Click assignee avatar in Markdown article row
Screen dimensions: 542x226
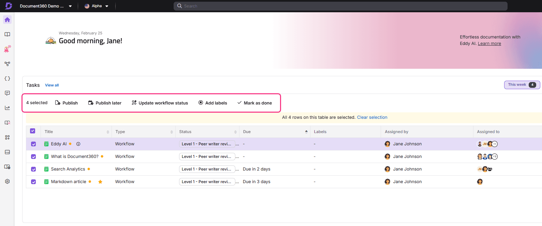(480, 182)
